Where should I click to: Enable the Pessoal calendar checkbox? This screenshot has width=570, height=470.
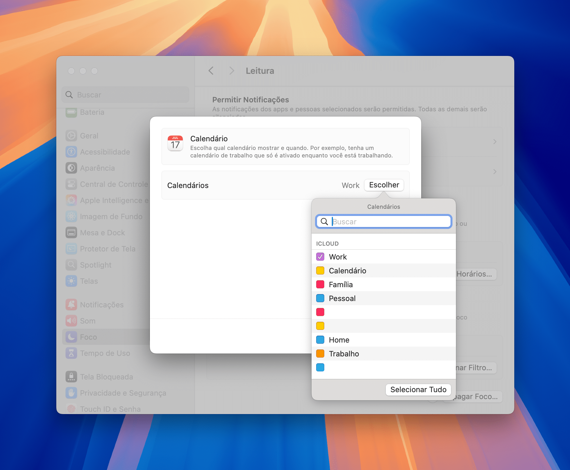point(320,298)
